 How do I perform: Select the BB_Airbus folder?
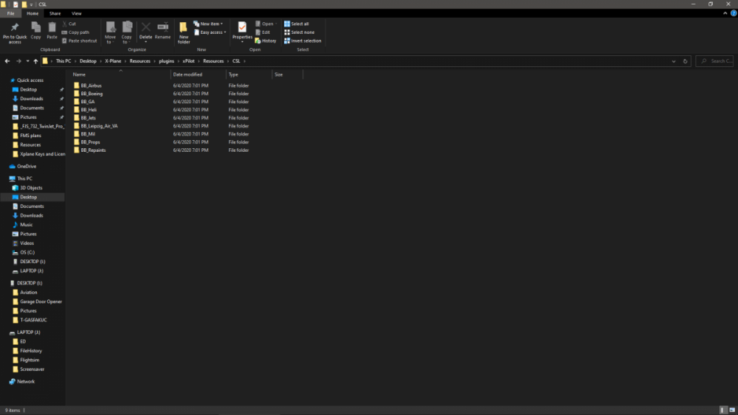[92, 86]
